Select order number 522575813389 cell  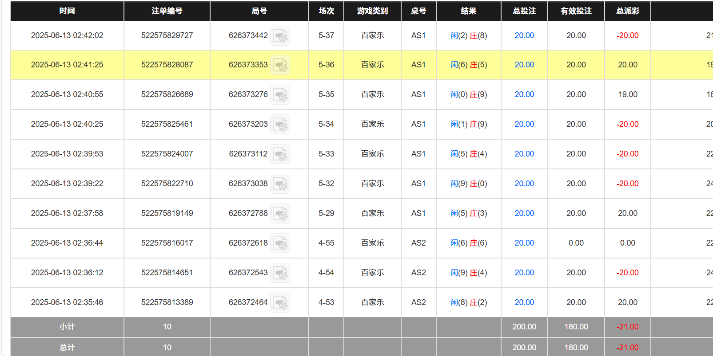pyautogui.click(x=167, y=302)
